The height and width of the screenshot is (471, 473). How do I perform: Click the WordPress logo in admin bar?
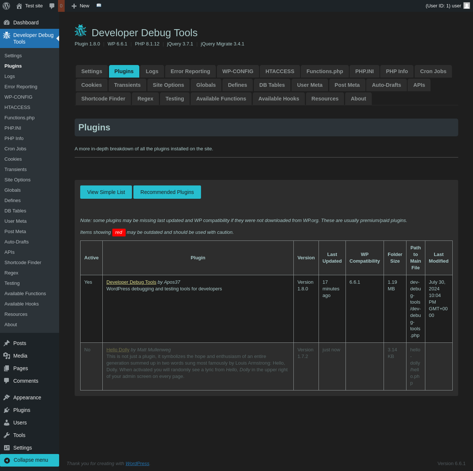coord(6,6)
